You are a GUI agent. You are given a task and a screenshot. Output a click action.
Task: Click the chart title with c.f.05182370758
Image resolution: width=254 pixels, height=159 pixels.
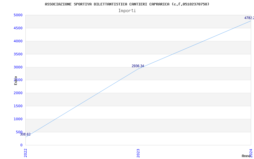127,4
